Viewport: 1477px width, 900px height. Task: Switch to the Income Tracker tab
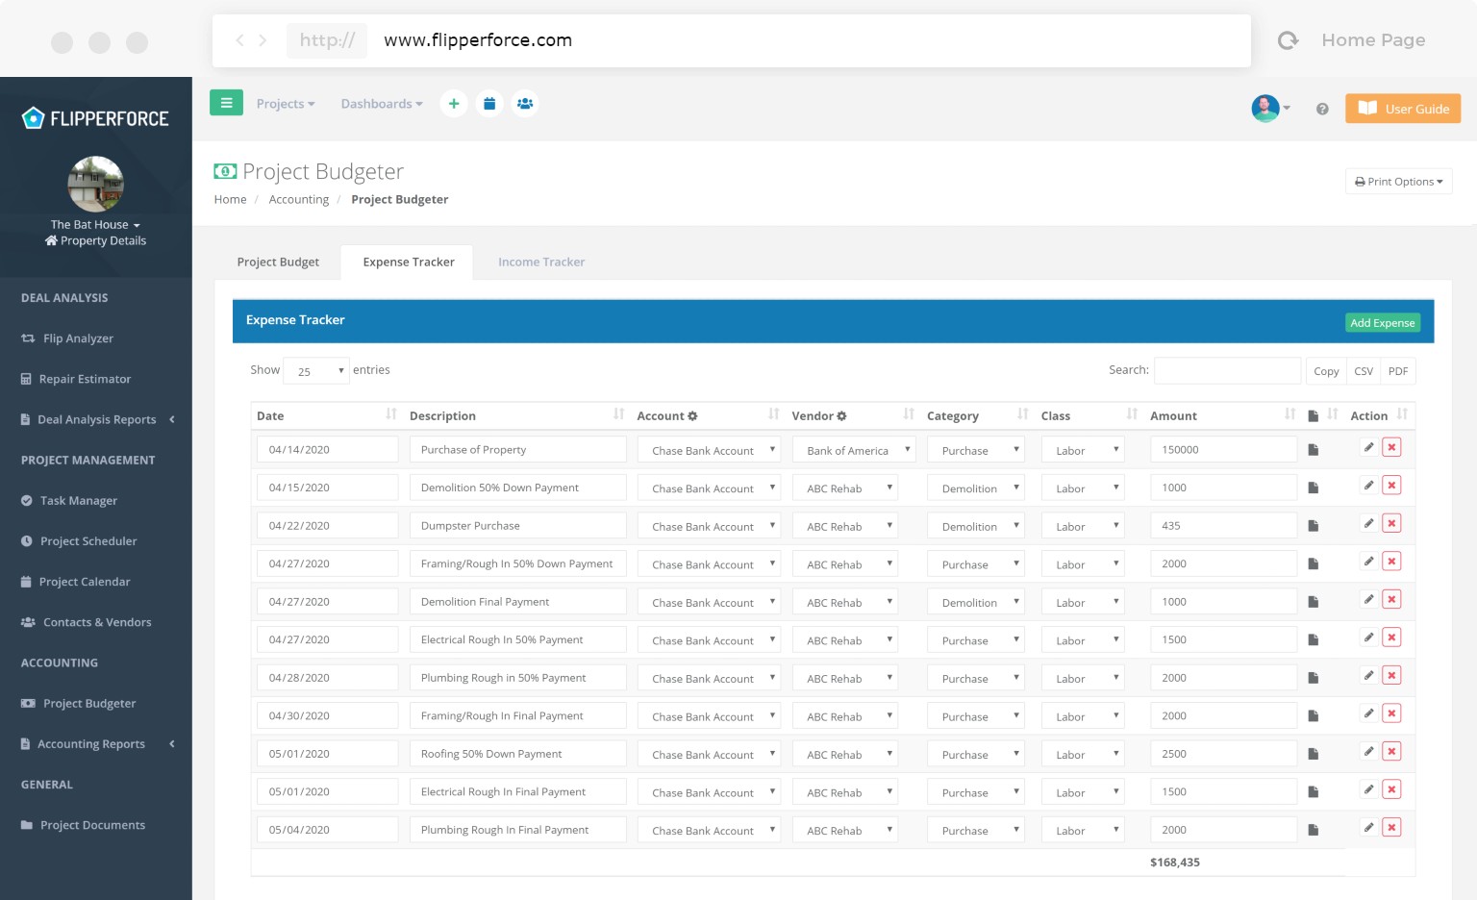541,262
